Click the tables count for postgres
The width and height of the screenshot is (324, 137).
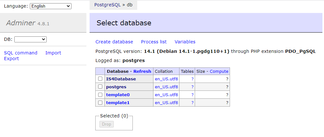coord(192,87)
